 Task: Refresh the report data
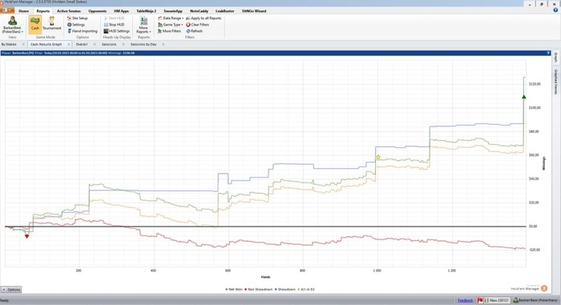point(195,31)
